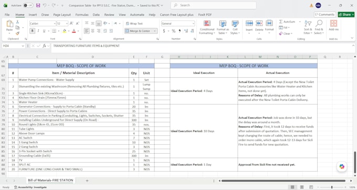Click the Undo arrow icon

45,5
